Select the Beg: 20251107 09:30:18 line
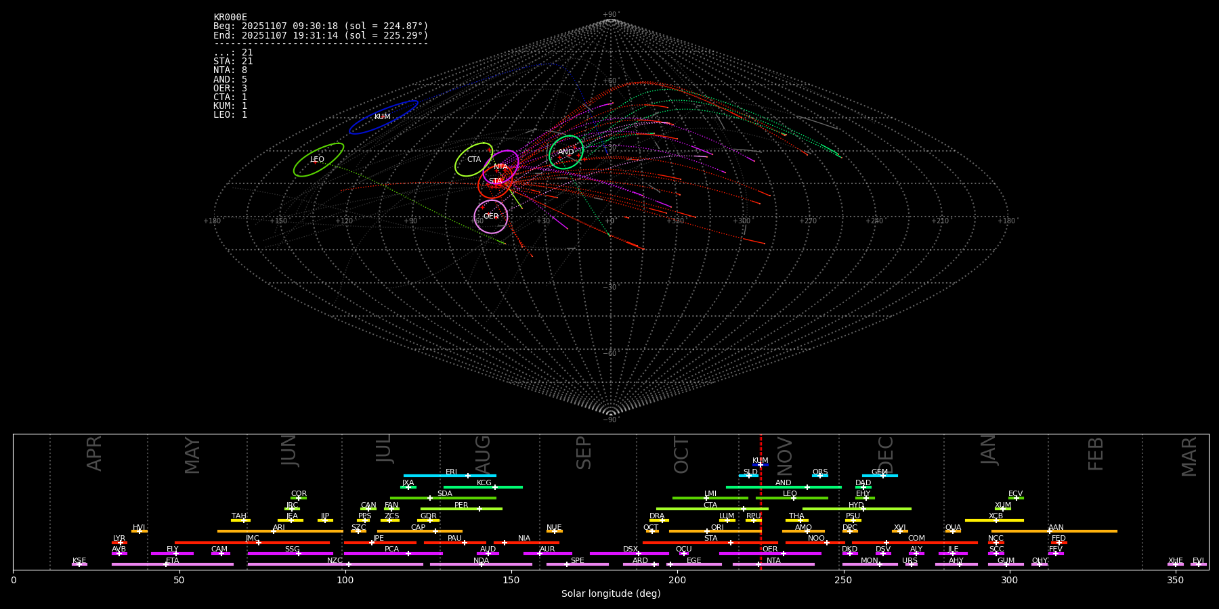This screenshot has width=1219, height=609. tap(321, 26)
